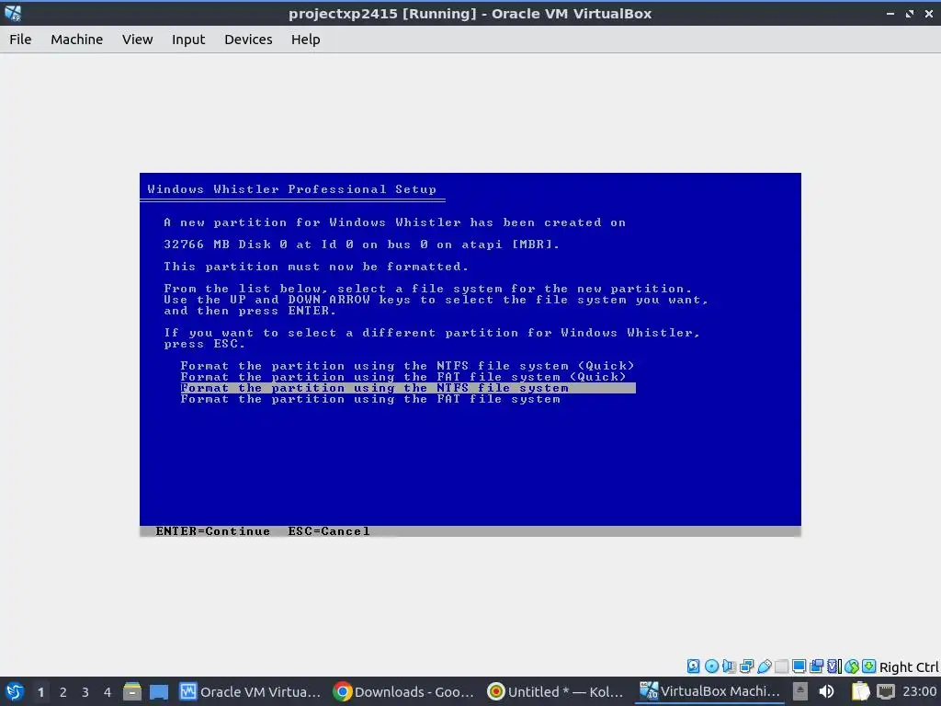Close the VirtualBox window
The width and height of the screenshot is (941, 706).
929,13
